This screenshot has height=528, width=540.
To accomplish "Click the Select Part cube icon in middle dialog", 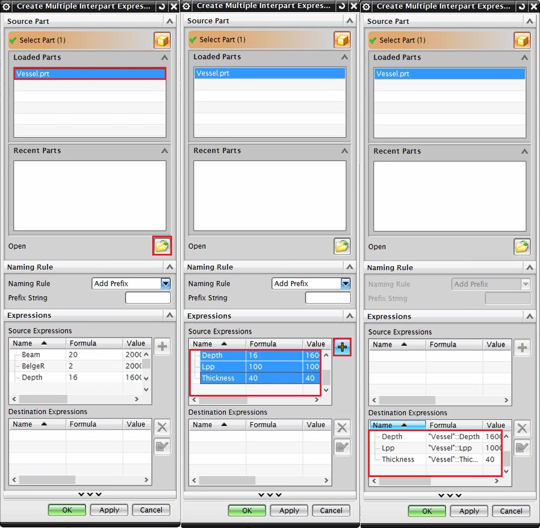I will [342, 40].
